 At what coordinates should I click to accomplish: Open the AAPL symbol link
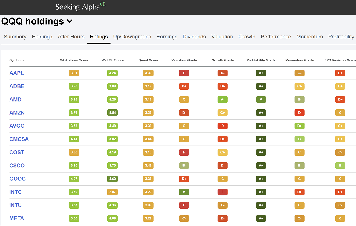(x=17, y=73)
